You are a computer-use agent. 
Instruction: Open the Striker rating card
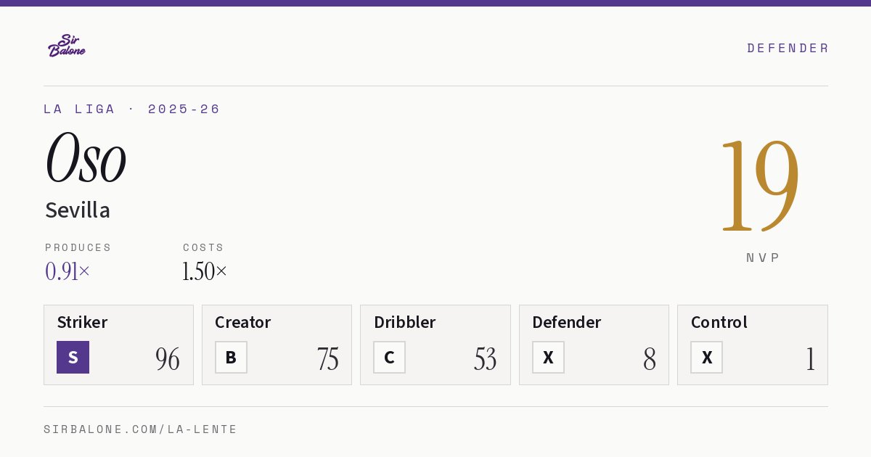coord(118,345)
